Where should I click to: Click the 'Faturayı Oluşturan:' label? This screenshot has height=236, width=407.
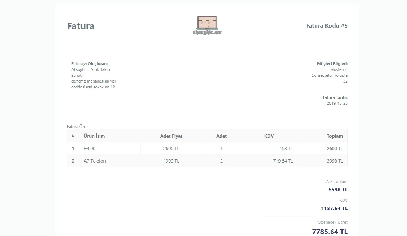(90, 64)
